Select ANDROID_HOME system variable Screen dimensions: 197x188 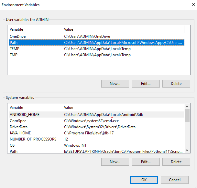(25, 114)
